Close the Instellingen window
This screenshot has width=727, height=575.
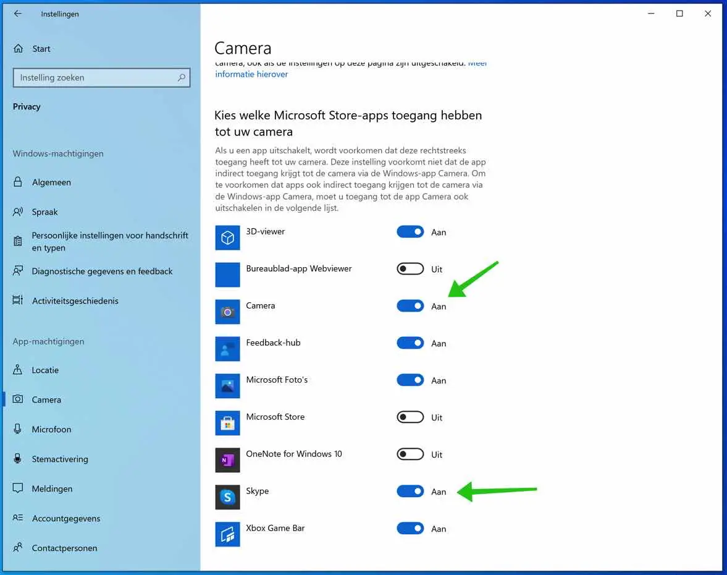point(707,14)
